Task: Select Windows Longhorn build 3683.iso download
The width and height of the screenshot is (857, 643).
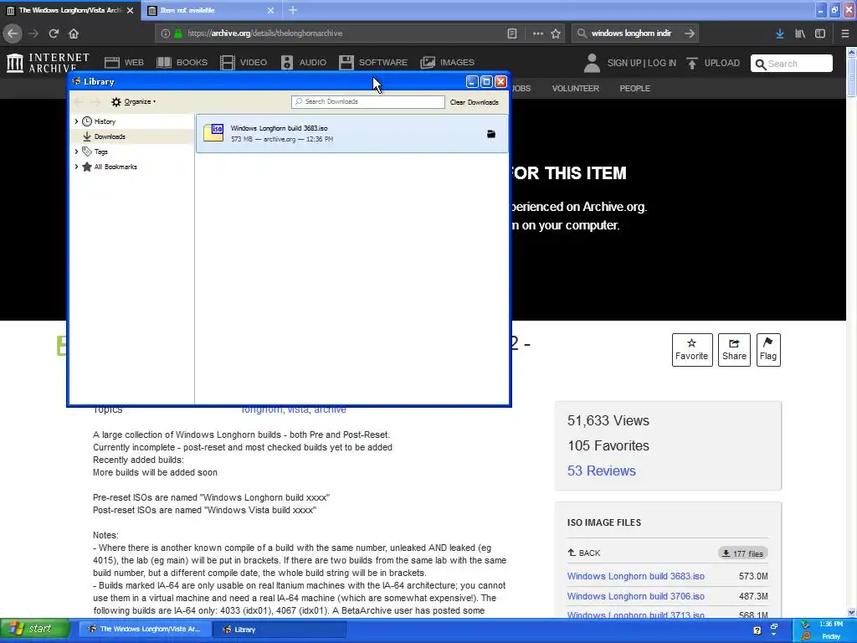Action: (352, 133)
